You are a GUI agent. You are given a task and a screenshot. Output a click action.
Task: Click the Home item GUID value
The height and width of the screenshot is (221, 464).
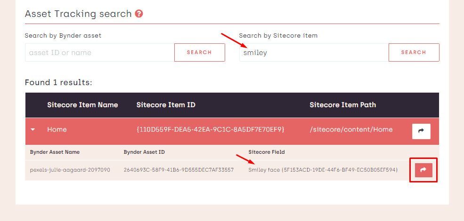pos(210,129)
